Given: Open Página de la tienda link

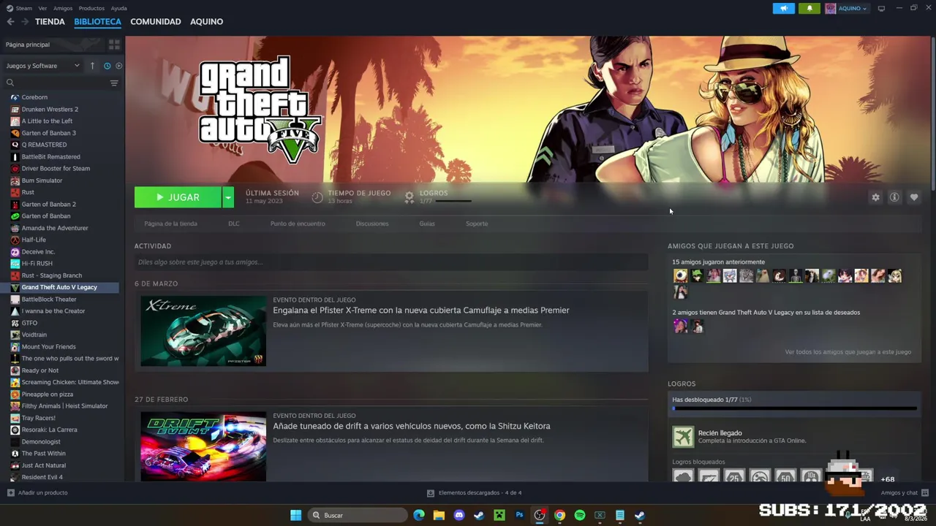Looking at the screenshot, I should [x=170, y=224].
